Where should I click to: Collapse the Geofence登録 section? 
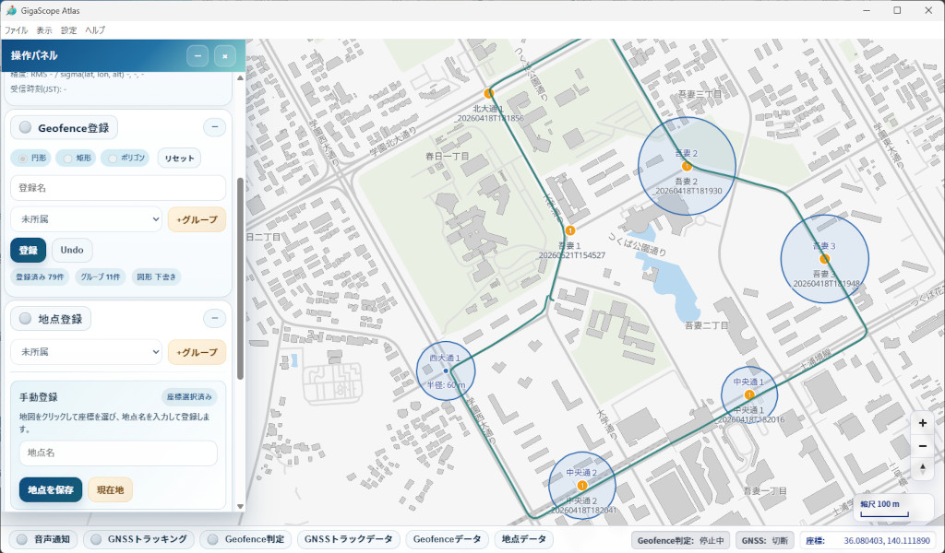tap(214, 127)
